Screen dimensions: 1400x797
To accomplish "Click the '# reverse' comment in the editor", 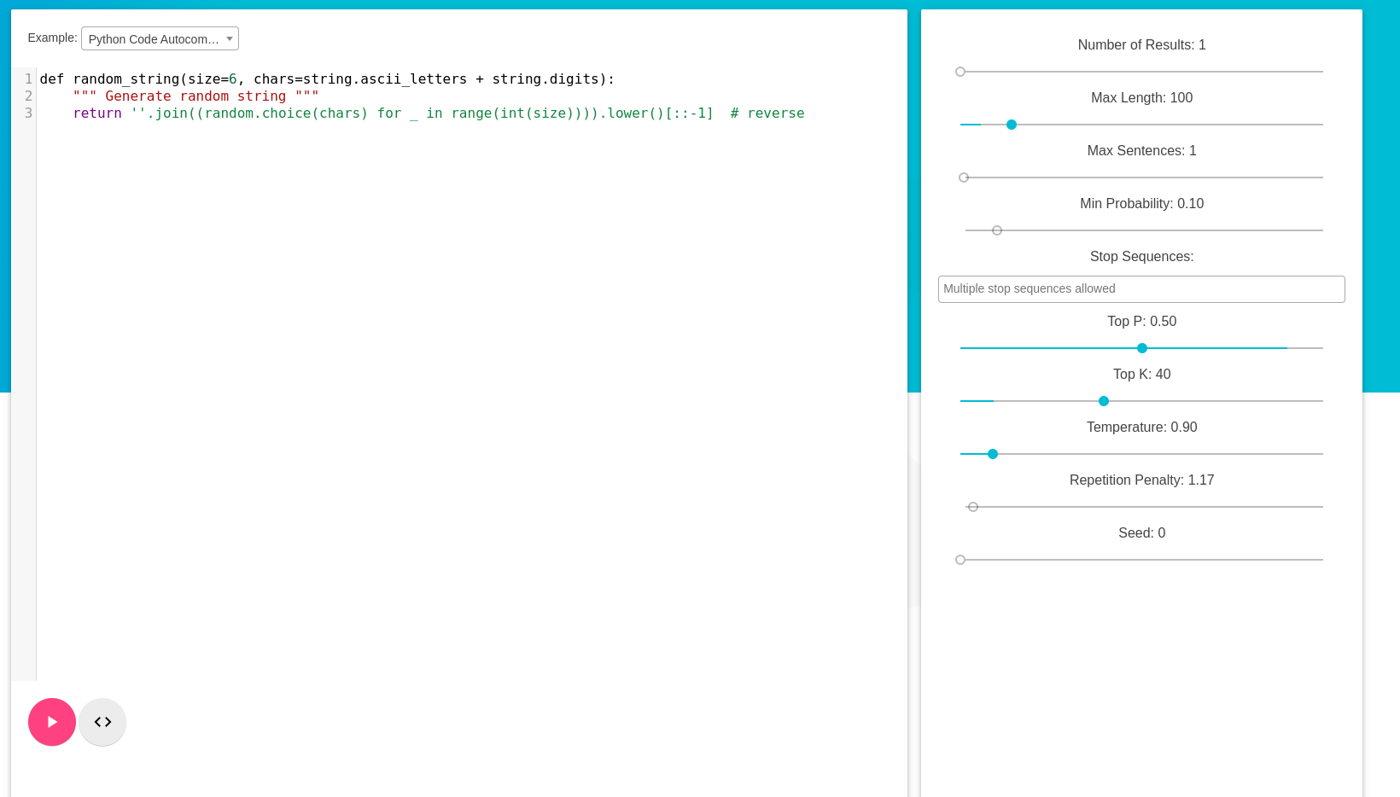I will point(767,113).
